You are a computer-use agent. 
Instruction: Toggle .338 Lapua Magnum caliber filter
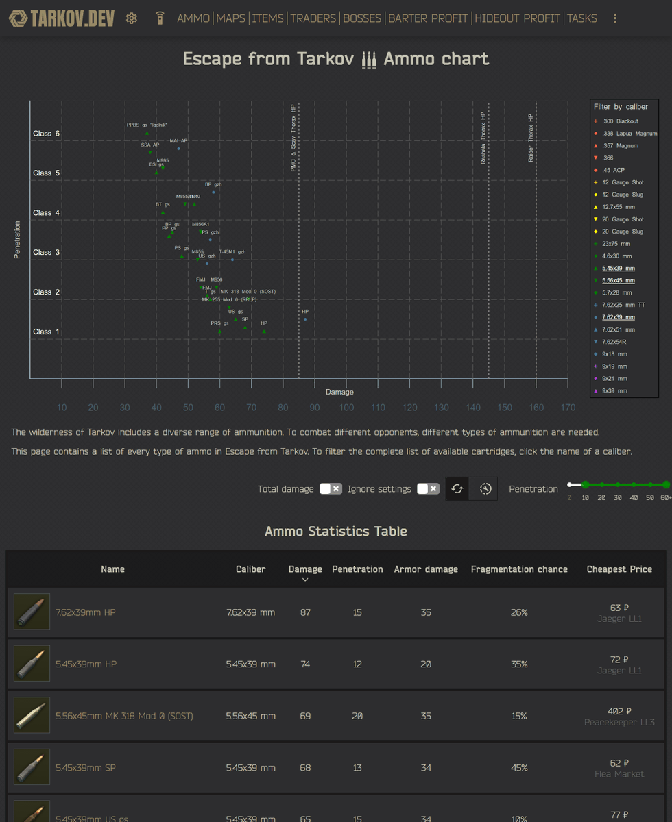click(629, 134)
